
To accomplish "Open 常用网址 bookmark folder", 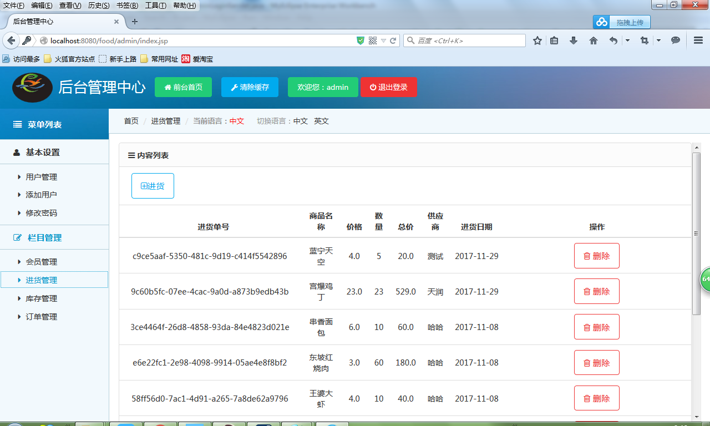I will [x=159, y=59].
